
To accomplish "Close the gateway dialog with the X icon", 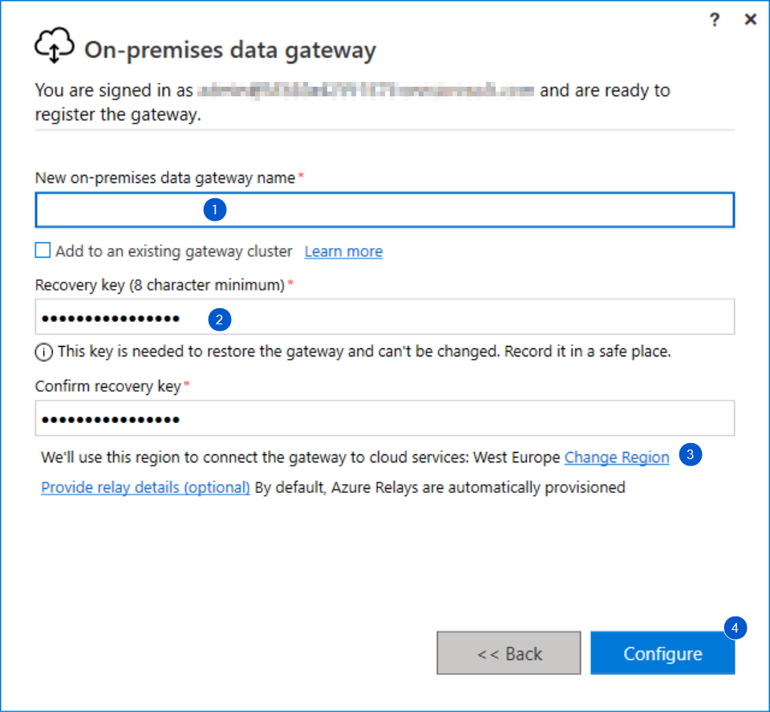I will tap(751, 19).
